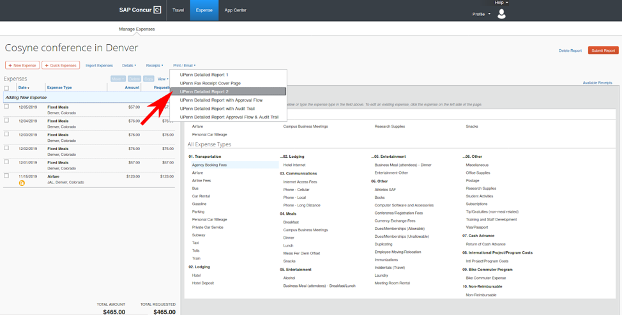
Task: Choose the Car Rental expense type
Action: (x=201, y=196)
